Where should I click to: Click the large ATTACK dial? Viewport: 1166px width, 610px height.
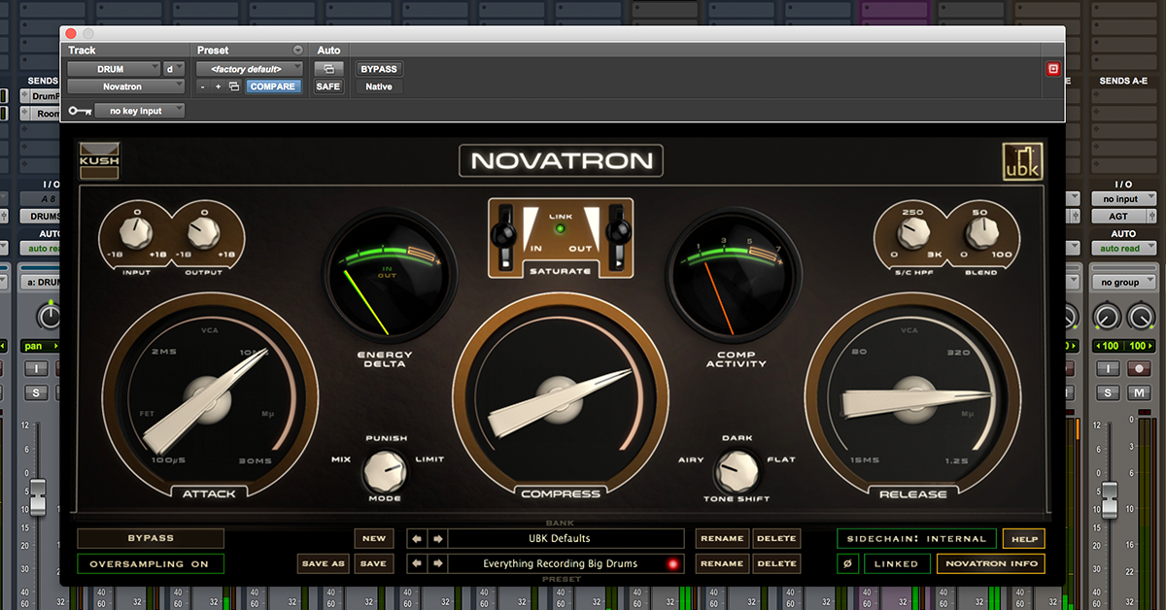209,400
